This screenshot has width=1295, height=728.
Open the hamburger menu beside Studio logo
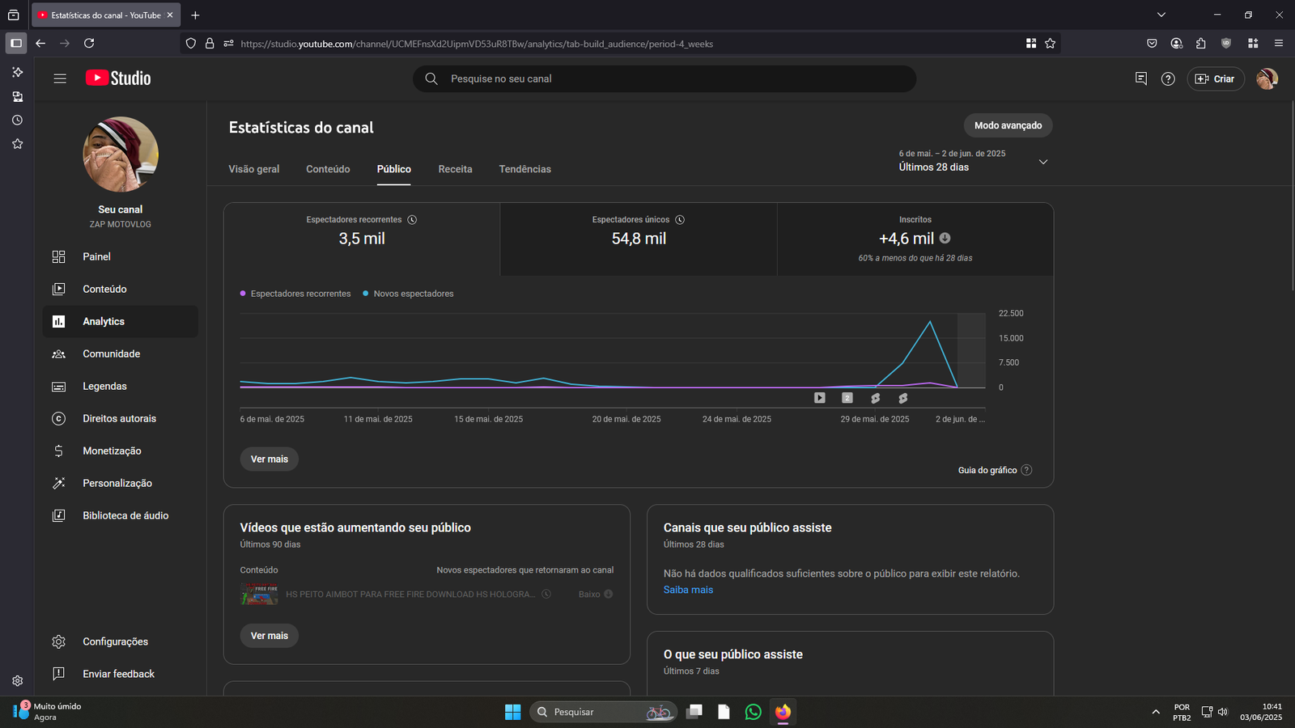pos(60,78)
